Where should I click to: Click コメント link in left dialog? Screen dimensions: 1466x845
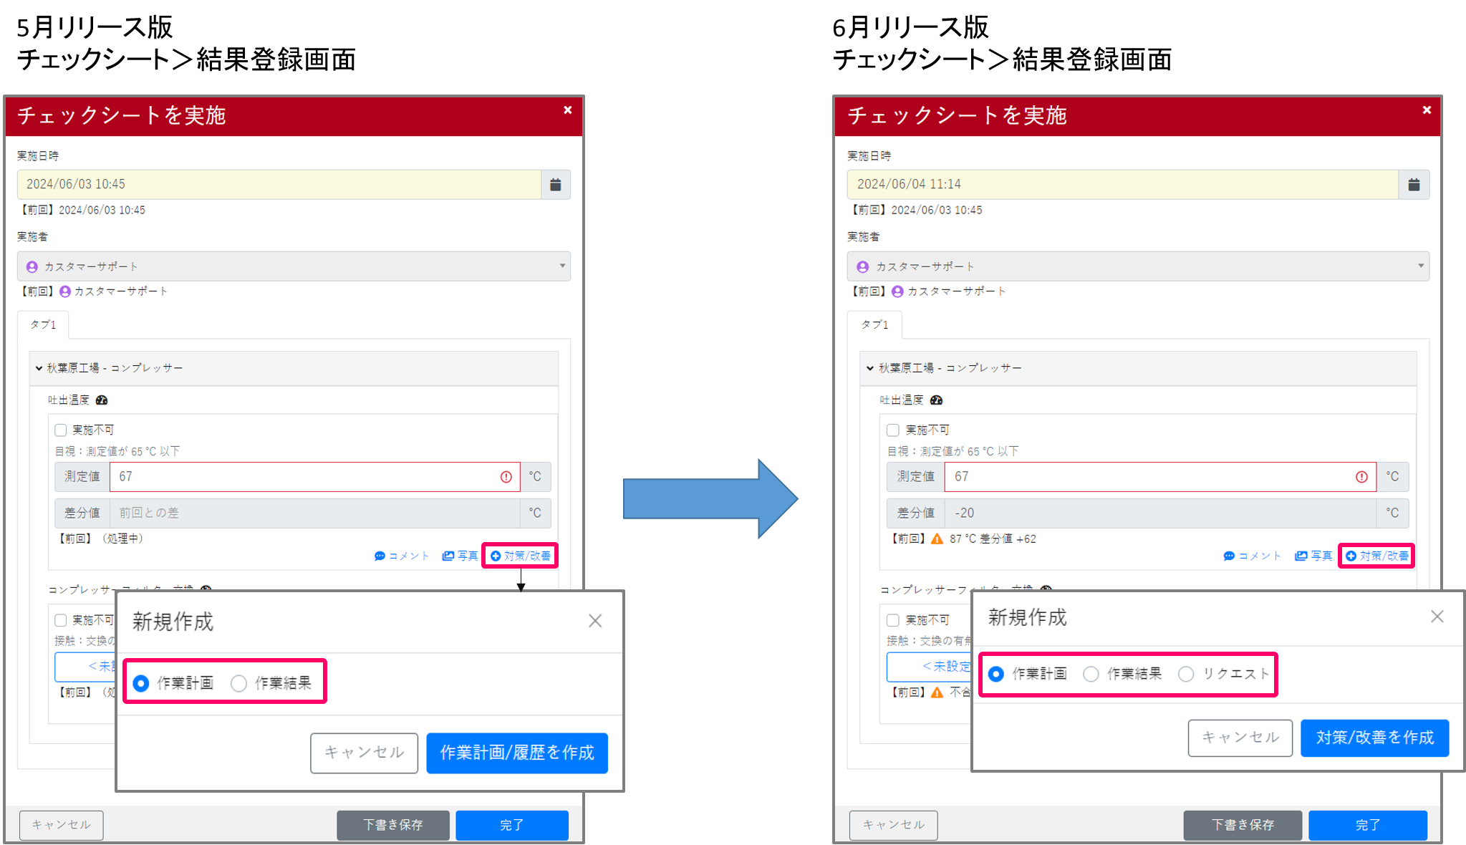click(402, 556)
